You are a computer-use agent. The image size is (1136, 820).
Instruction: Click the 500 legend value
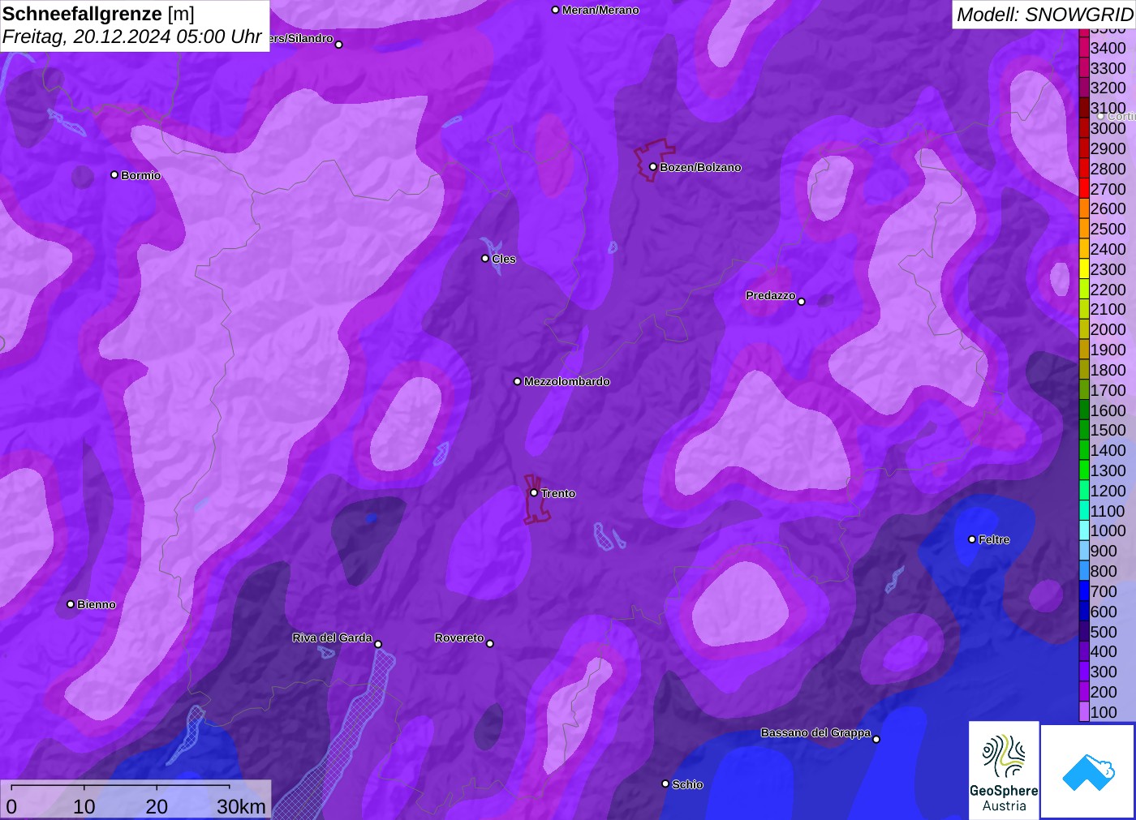coord(1104,632)
